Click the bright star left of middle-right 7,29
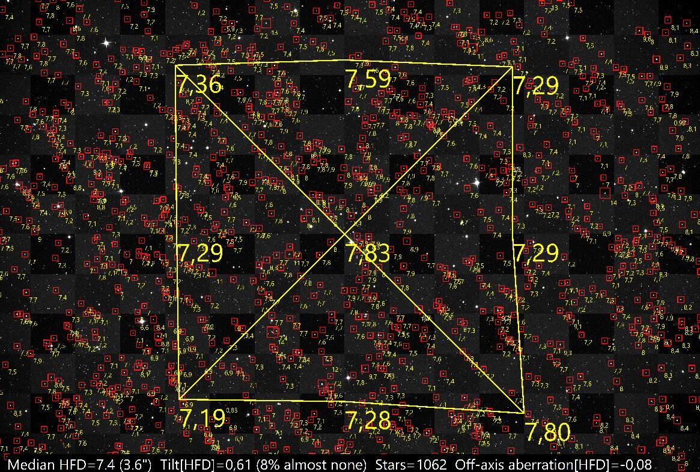Viewport: 700px width, 472px height. (476, 182)
